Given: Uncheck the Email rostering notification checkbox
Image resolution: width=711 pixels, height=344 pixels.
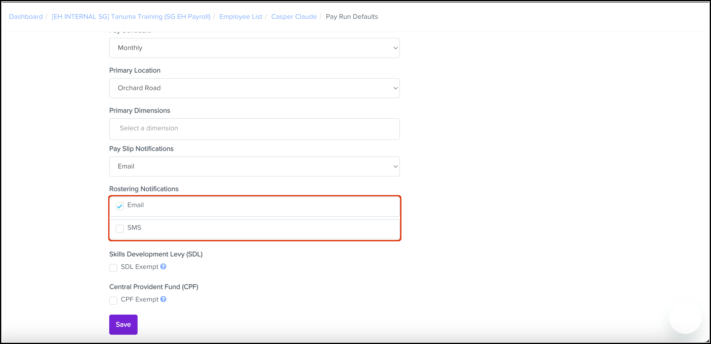Looking at the screenshot, I should pos(120,206).
